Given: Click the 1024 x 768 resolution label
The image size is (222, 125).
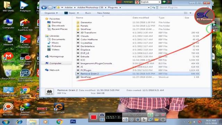Looking at the screenshot, I should pyautogui.click(x=135, y=115).
